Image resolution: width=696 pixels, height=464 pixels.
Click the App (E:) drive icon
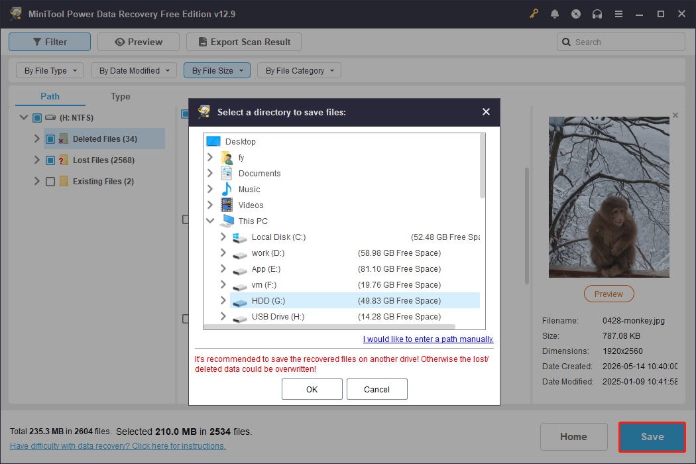coord(240,270)
